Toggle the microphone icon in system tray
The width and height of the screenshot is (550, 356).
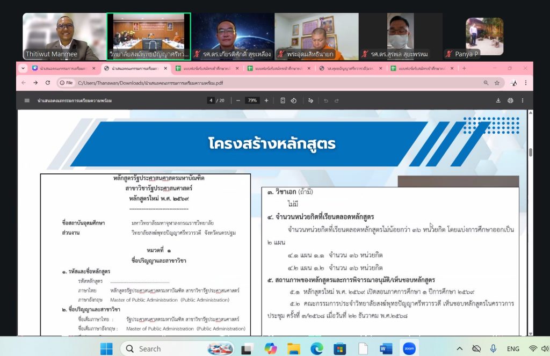[x=493, y=348]
